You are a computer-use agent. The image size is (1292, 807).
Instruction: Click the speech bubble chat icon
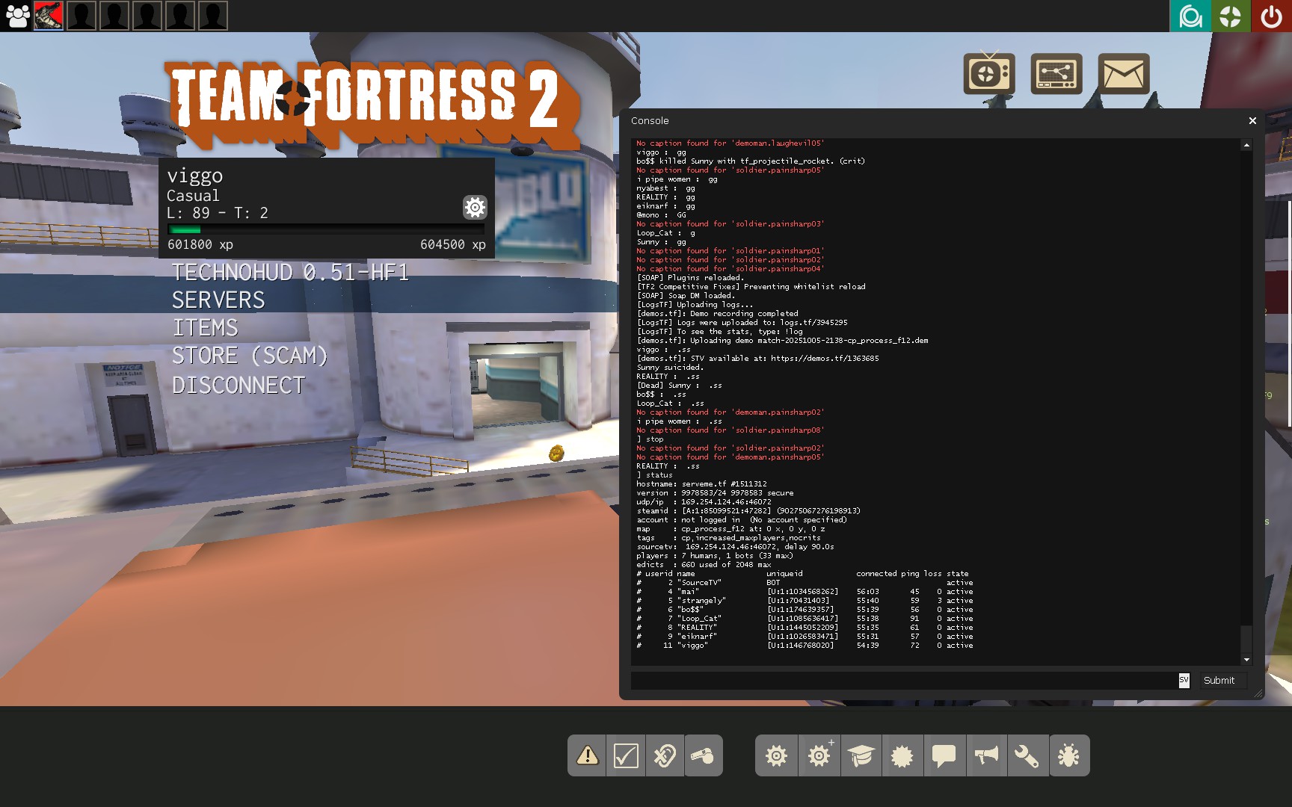pos(944,756)
